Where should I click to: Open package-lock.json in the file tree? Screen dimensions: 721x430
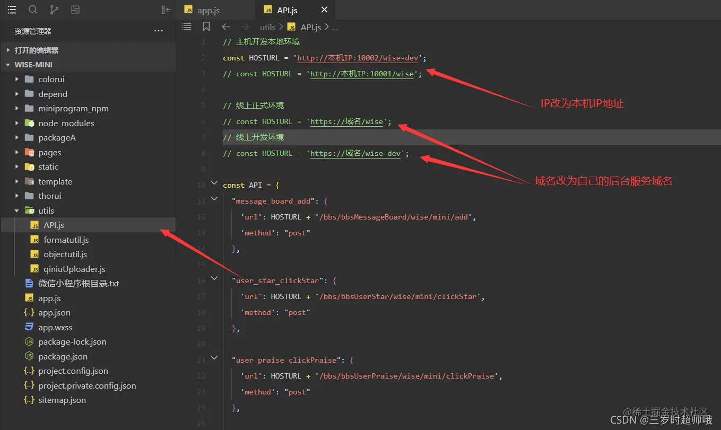pyautogui.click(x=88, y=342)
